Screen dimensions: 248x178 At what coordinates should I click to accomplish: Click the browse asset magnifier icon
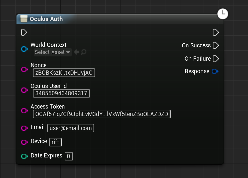(x=84, y=52)
